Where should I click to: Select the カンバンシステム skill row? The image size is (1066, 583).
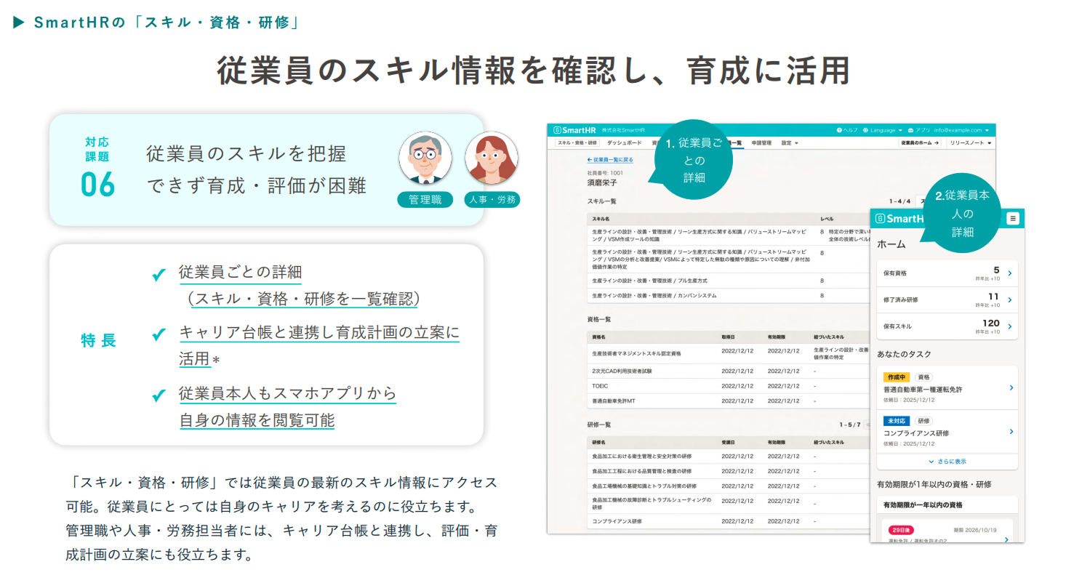pyautogui.click(x=730, y=296)
